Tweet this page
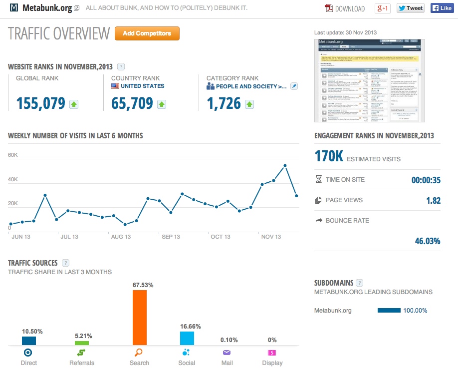The width and height of the screenshot is (458, 374). pyautogui.click(x=410, y=7)
